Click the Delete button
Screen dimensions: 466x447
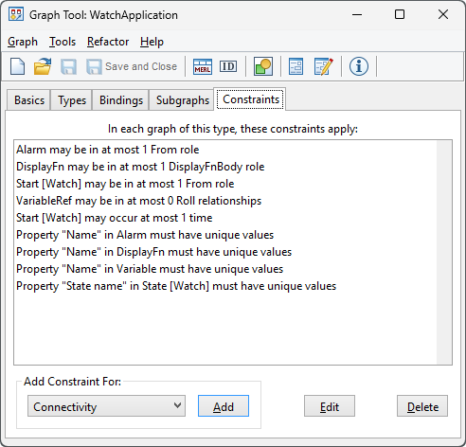422,406
